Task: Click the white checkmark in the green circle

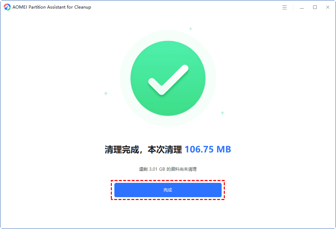Action: point(168,79)
